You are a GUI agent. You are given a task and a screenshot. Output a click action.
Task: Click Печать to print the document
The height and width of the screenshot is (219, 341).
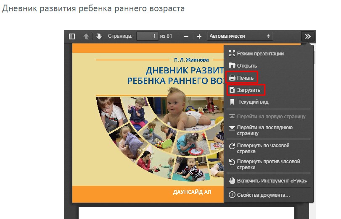(242, 78)
